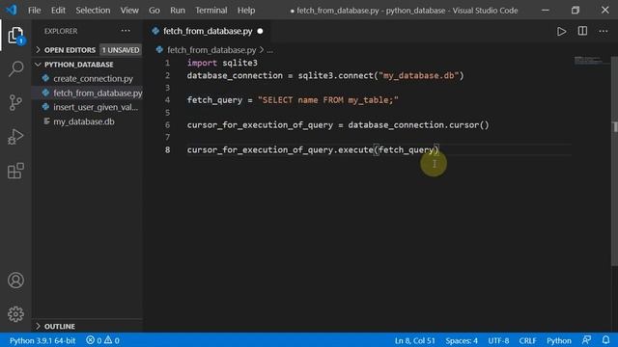This screenshot has width=618, height=347.
Task: Expand the Outline section
Action: pyautogui.click(x=59, y=326)
